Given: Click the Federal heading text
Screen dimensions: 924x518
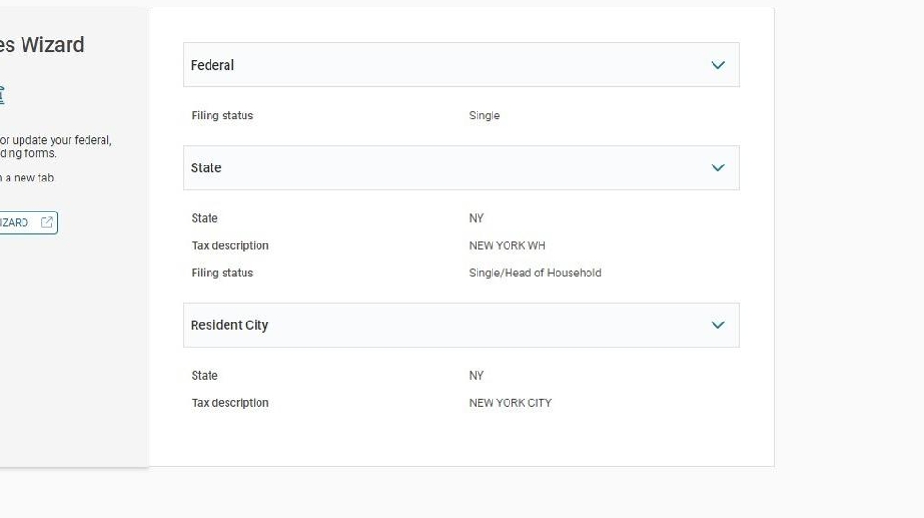Looking at the screenshot, I should [212, 65].
